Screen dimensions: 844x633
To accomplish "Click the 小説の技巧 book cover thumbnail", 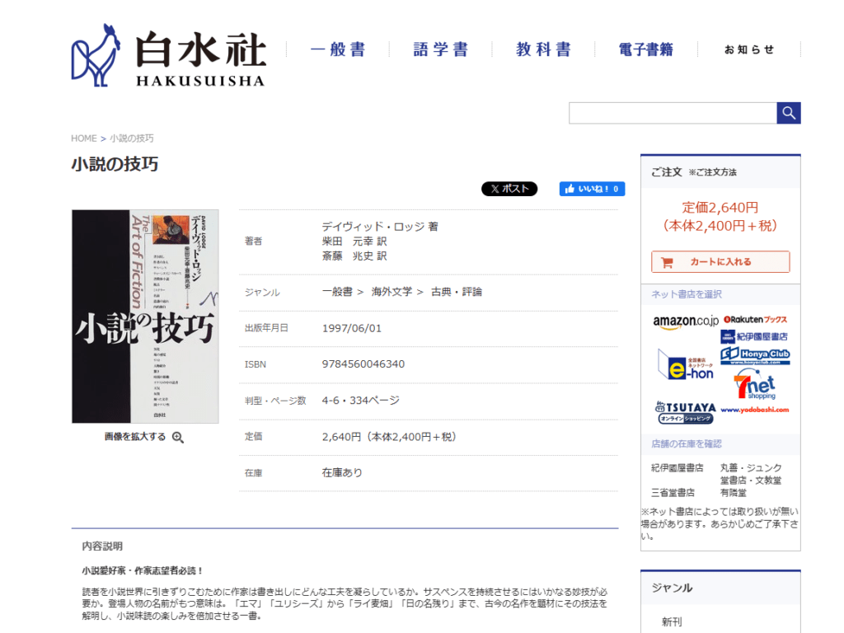I will pyautogui.click(x=145, y=316).
